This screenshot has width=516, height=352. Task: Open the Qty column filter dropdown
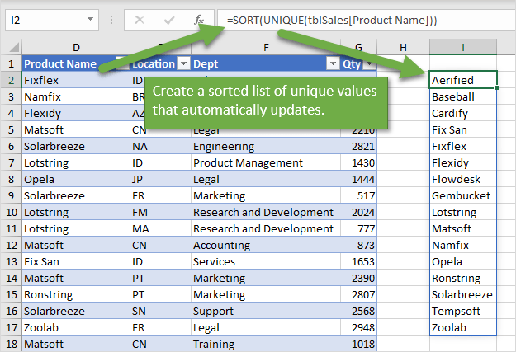coord(369,63)
